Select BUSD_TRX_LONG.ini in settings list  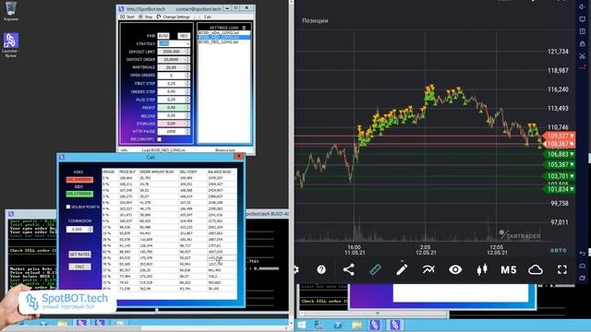[x=223, y=41]
